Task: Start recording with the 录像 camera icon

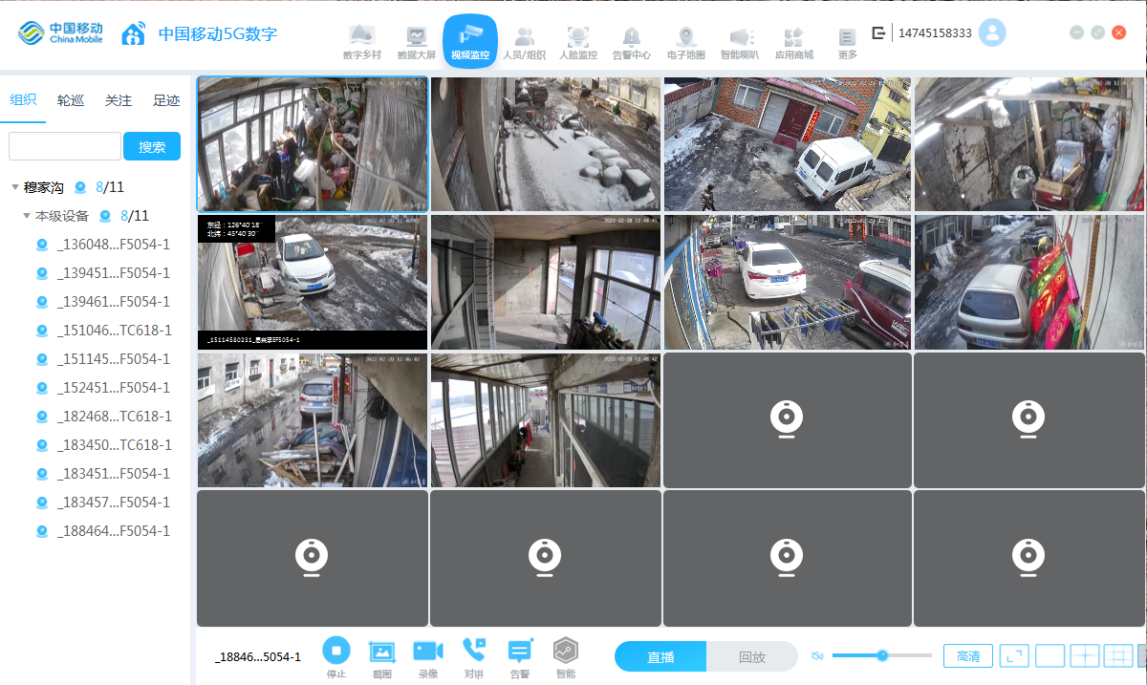Action: coord(428,652)
